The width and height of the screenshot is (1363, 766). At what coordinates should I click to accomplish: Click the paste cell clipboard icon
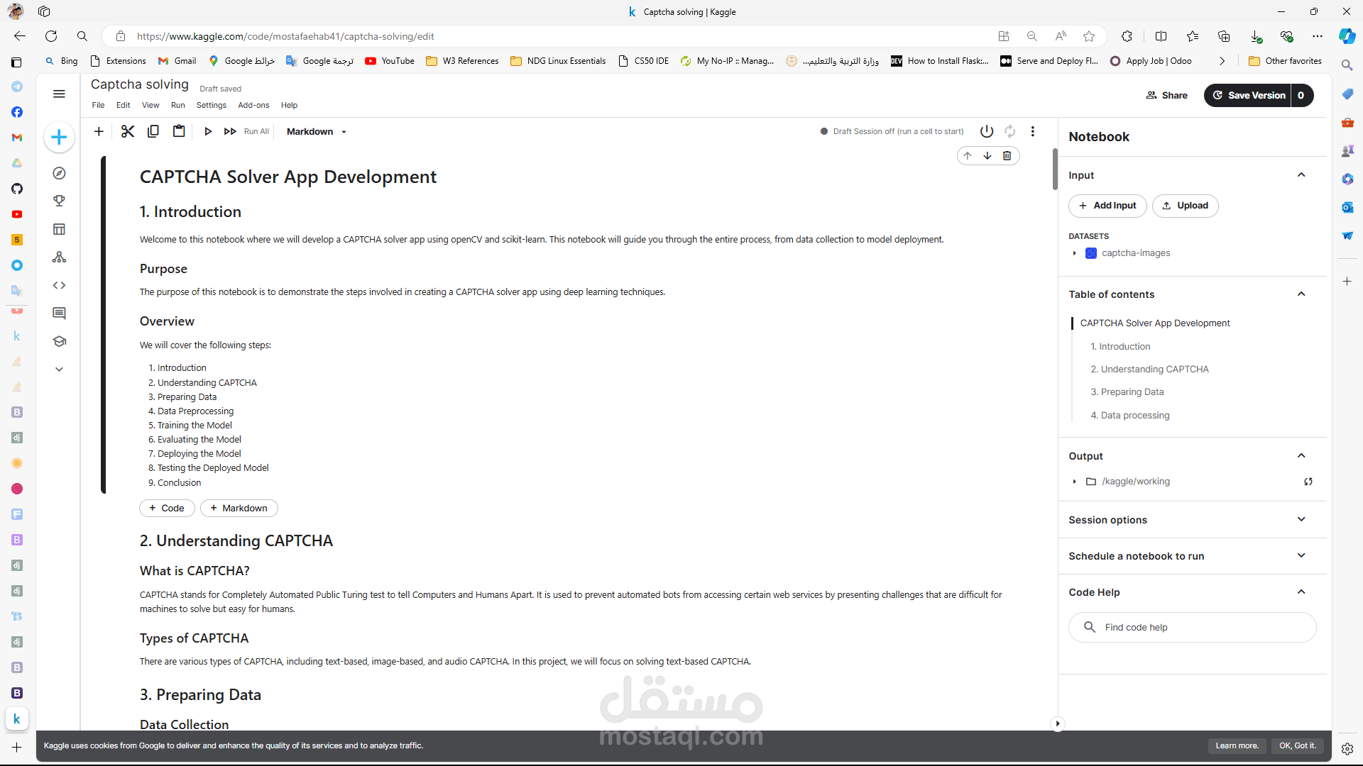[179, 131]
